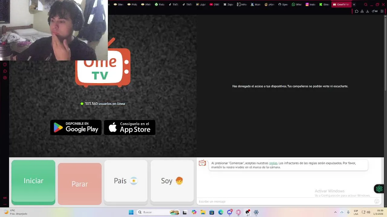387x217 pixels.
Task: Open Task View on the taskbar
Action: [185, 212]
